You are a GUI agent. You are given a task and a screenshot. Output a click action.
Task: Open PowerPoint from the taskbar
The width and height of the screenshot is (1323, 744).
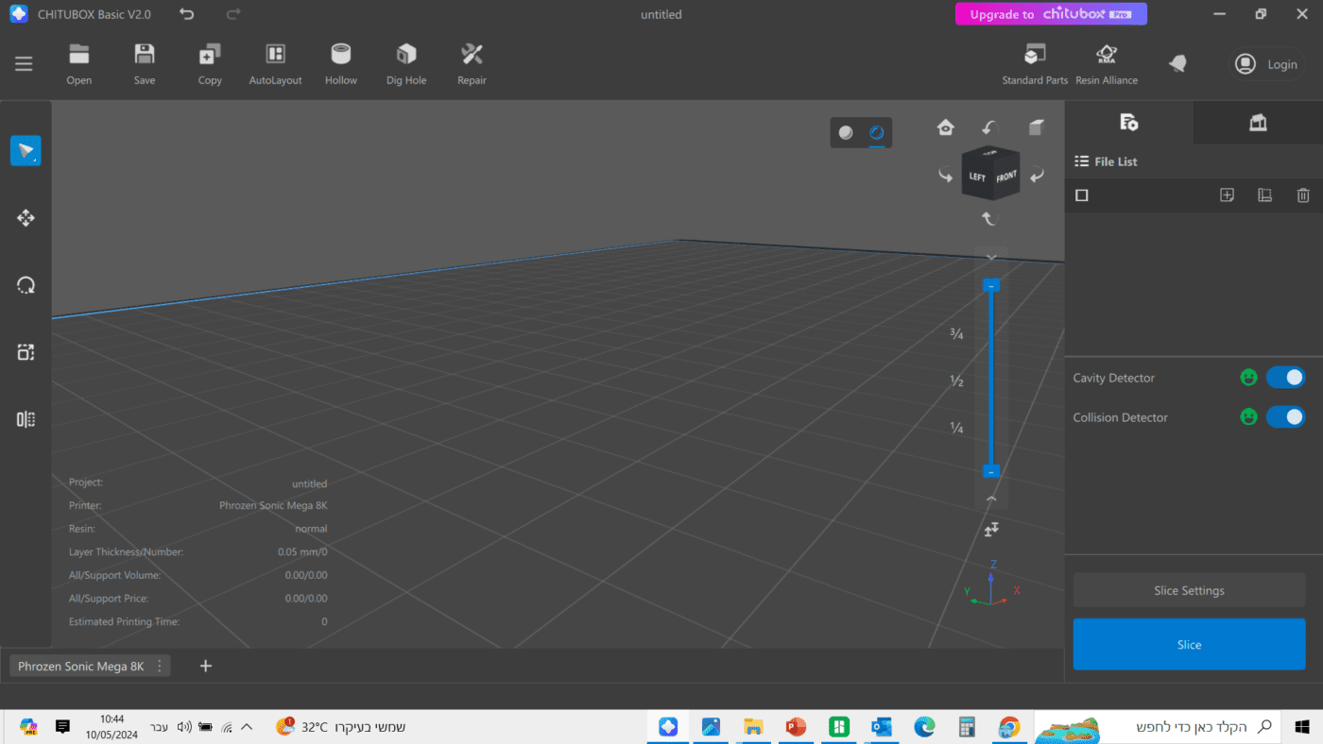[x=796, y=727]
